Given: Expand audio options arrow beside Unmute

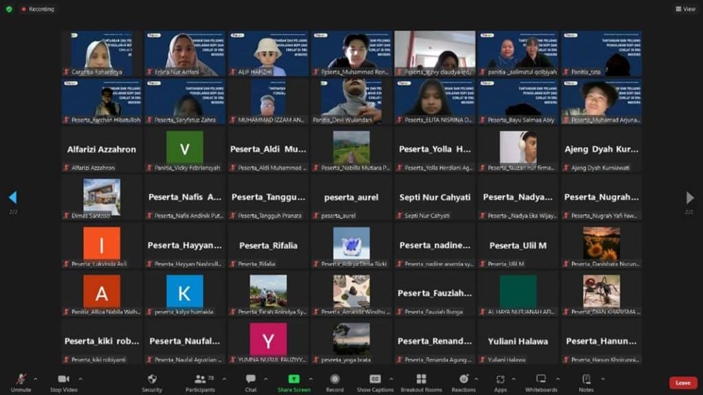Looking at the screenshot, I should [x=36, y=379].
